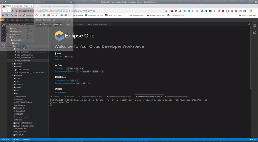The width and height of the screenshot is (258, 142).
Task: Click the Open Files link
Action: click(x=59, y=68)
